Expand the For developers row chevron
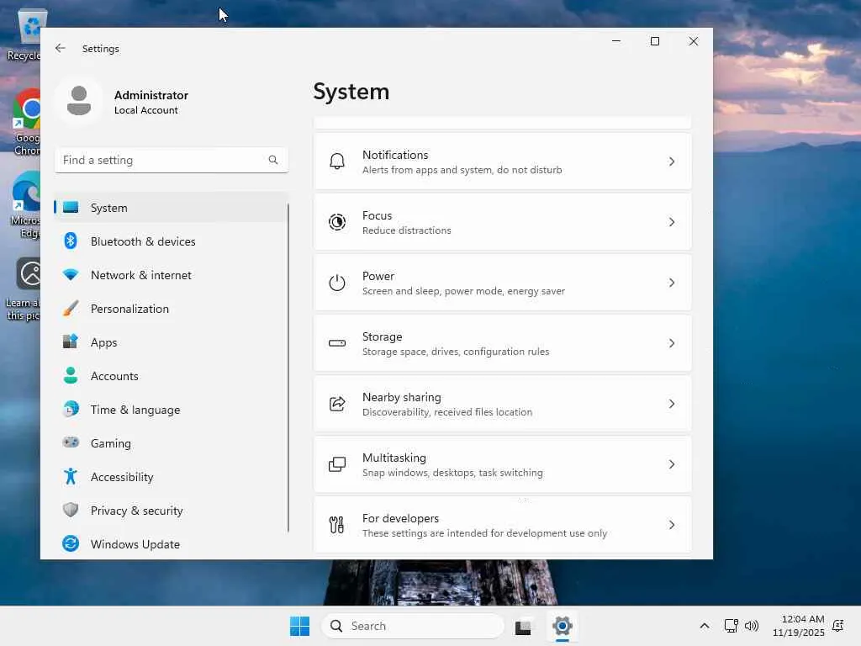861x646 pixels. (x=672, y=525)
